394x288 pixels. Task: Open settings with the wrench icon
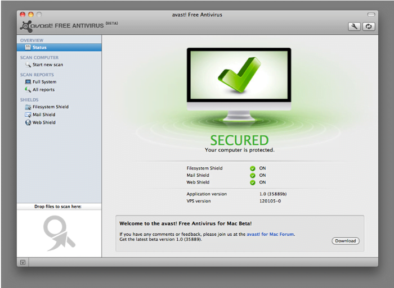point(354,26)
